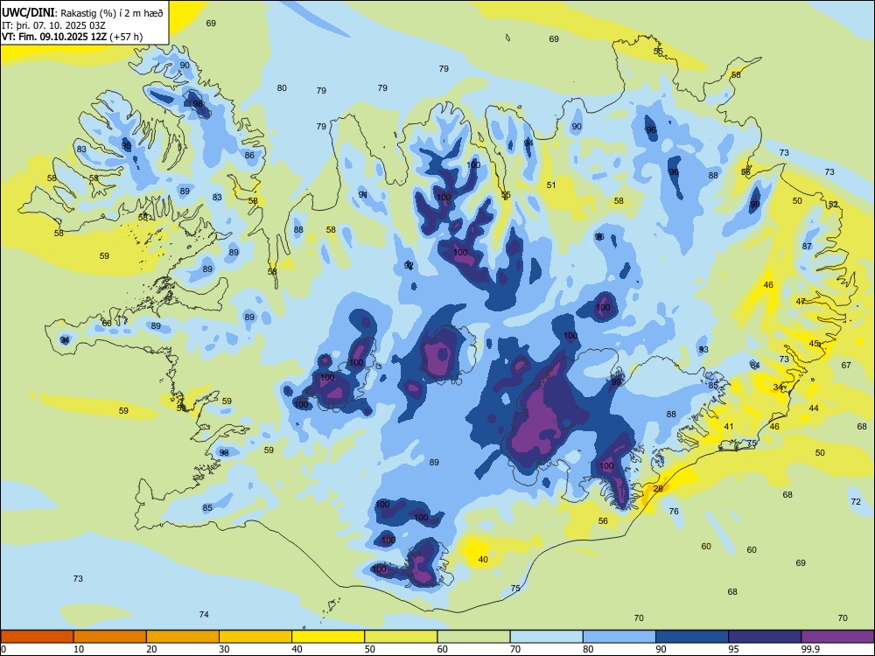875x656 pixels.
Task: Click the '20' legend tick label
Action: click(151, 649)
